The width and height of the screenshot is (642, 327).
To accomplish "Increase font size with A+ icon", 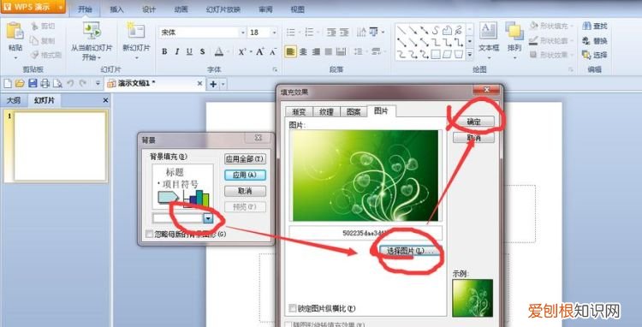I will [x=260, y=51].
